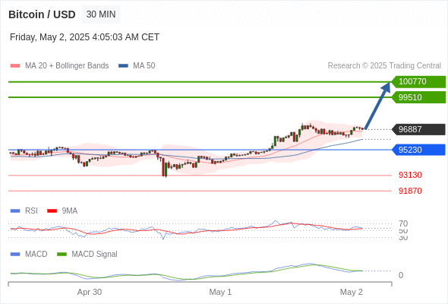Click the green MACD Signal legend marker
Viewport: 448px width, 304px height.
[62, 255]
